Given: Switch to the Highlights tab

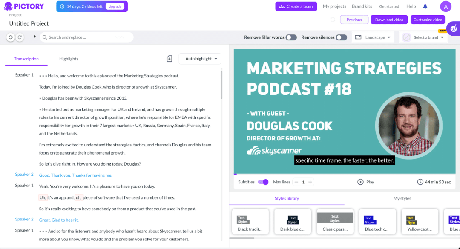Looking at the screenshot, I should pyautogui.click(x=69, y=59).
